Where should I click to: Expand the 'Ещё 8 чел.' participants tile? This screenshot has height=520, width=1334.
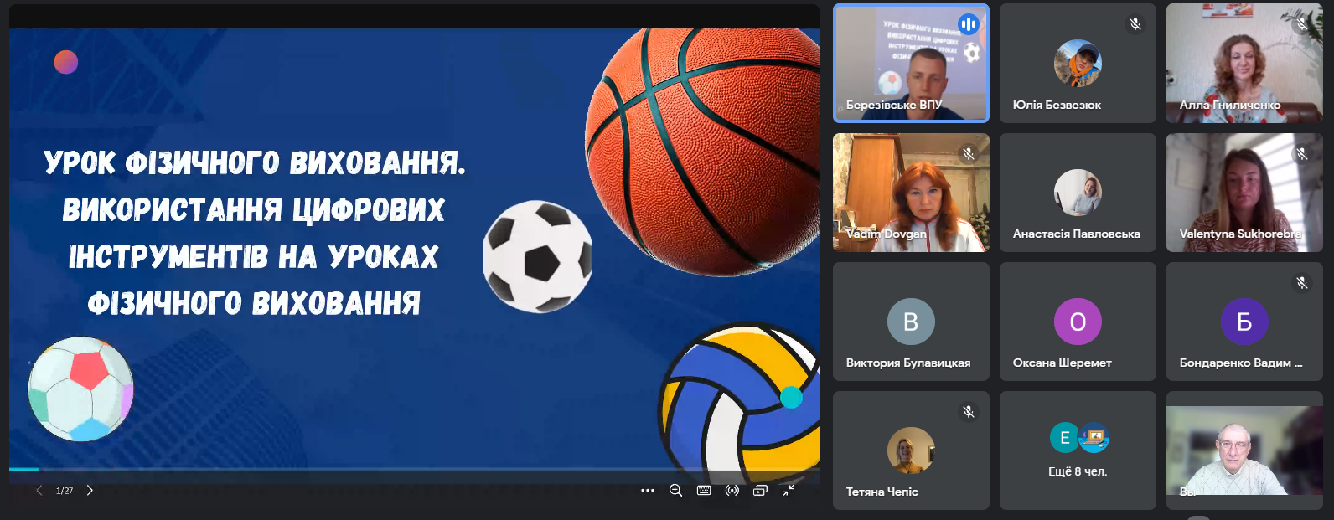click(x=1078, y=450)
